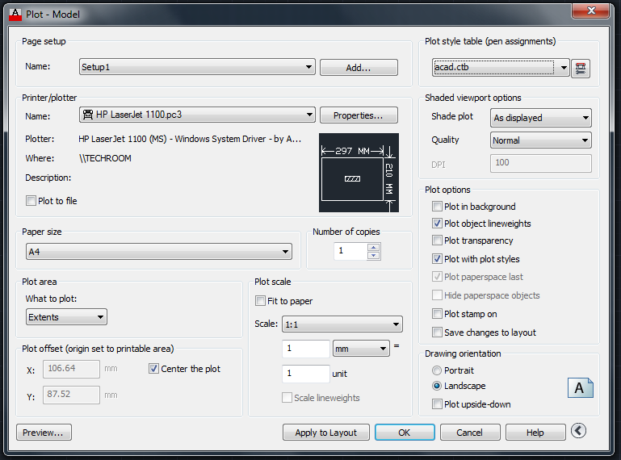Collapse dialog using the round arrow button

point(578,431)
